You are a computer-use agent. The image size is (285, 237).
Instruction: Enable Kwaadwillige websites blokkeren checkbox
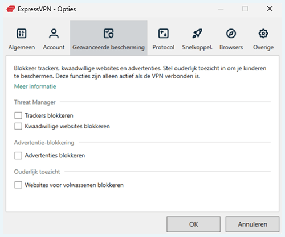(x=18, y=126)
